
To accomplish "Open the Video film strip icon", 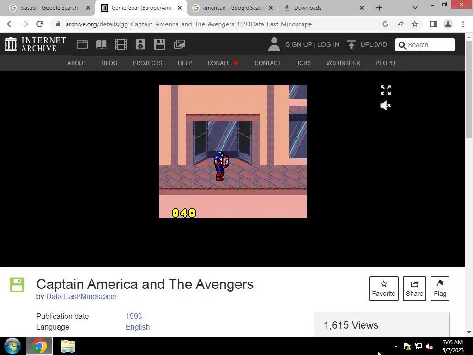I will pos(121,44).
